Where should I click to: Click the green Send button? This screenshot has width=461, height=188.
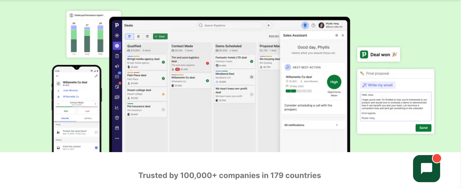coord(423,128)
